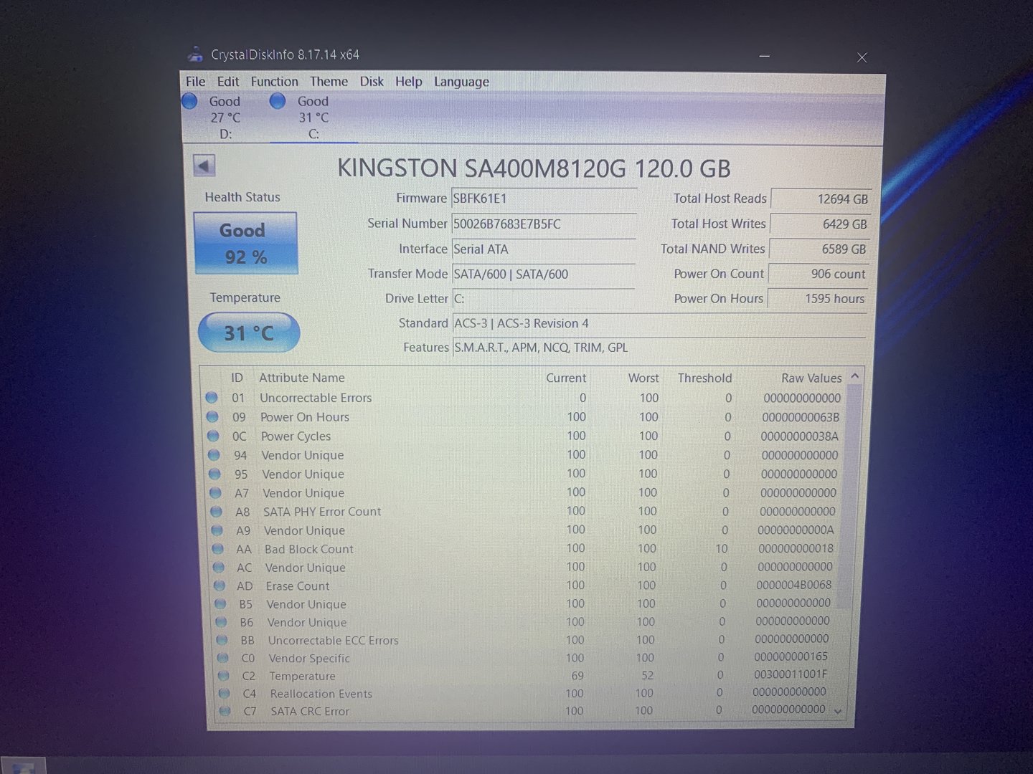
Task: Open the Function menu
Action: coord(274,82)
